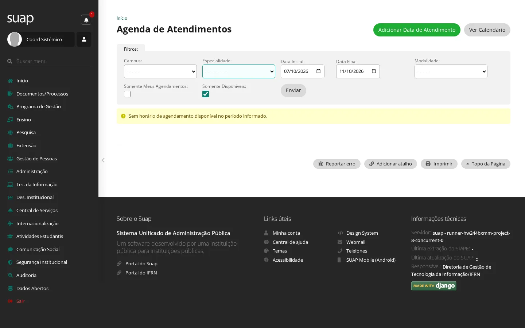This screenshot has width=525, height=328.
Task: Click Adicionar atalho button
Action: point(390,164)
